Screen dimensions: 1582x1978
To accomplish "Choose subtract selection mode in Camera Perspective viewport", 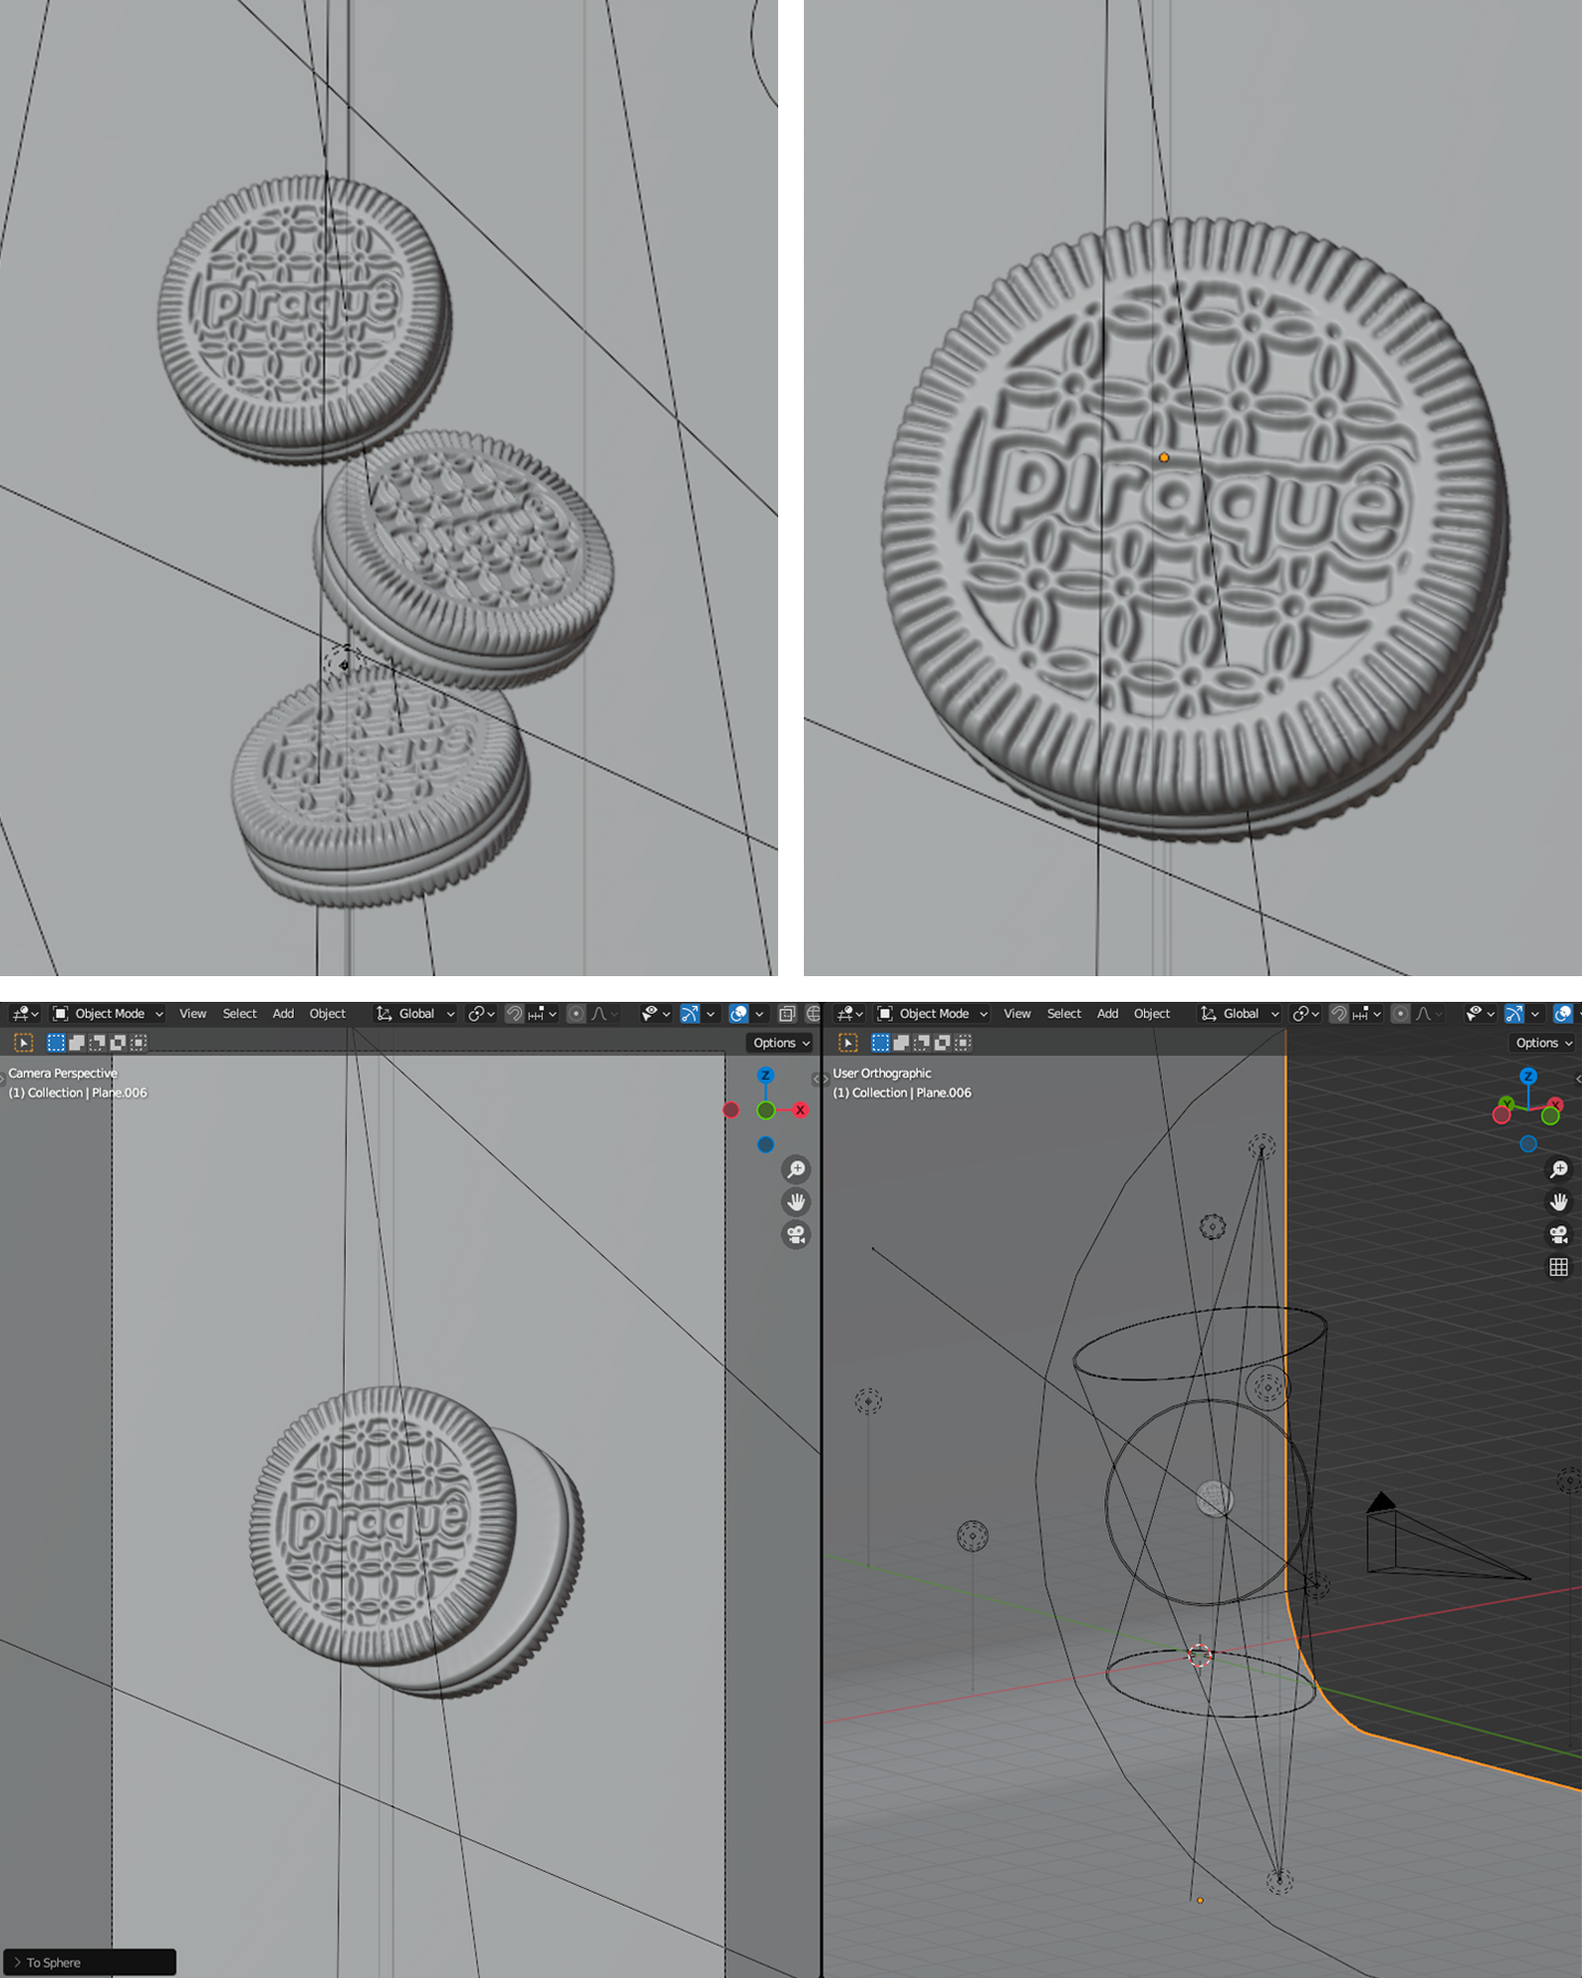I will [98, 1042].
